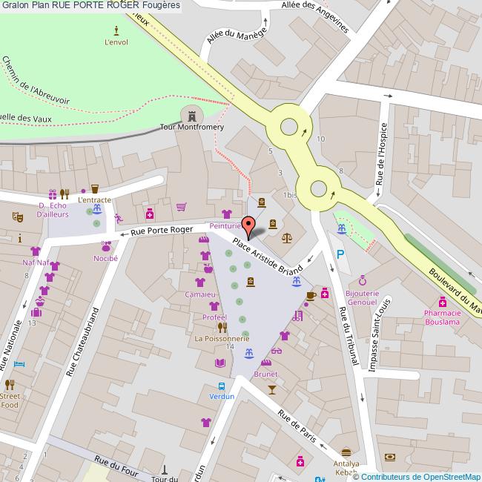Click the blue parking P icon

340,254
